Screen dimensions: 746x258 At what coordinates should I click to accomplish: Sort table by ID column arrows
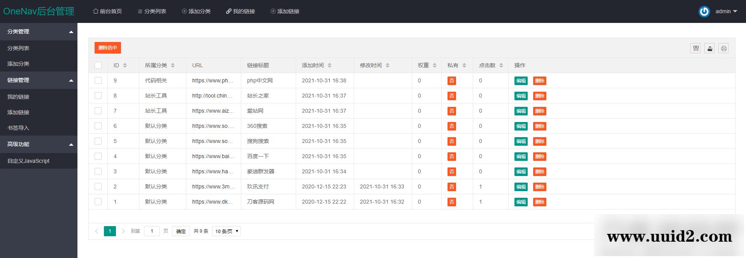click(x=125, y=65)
